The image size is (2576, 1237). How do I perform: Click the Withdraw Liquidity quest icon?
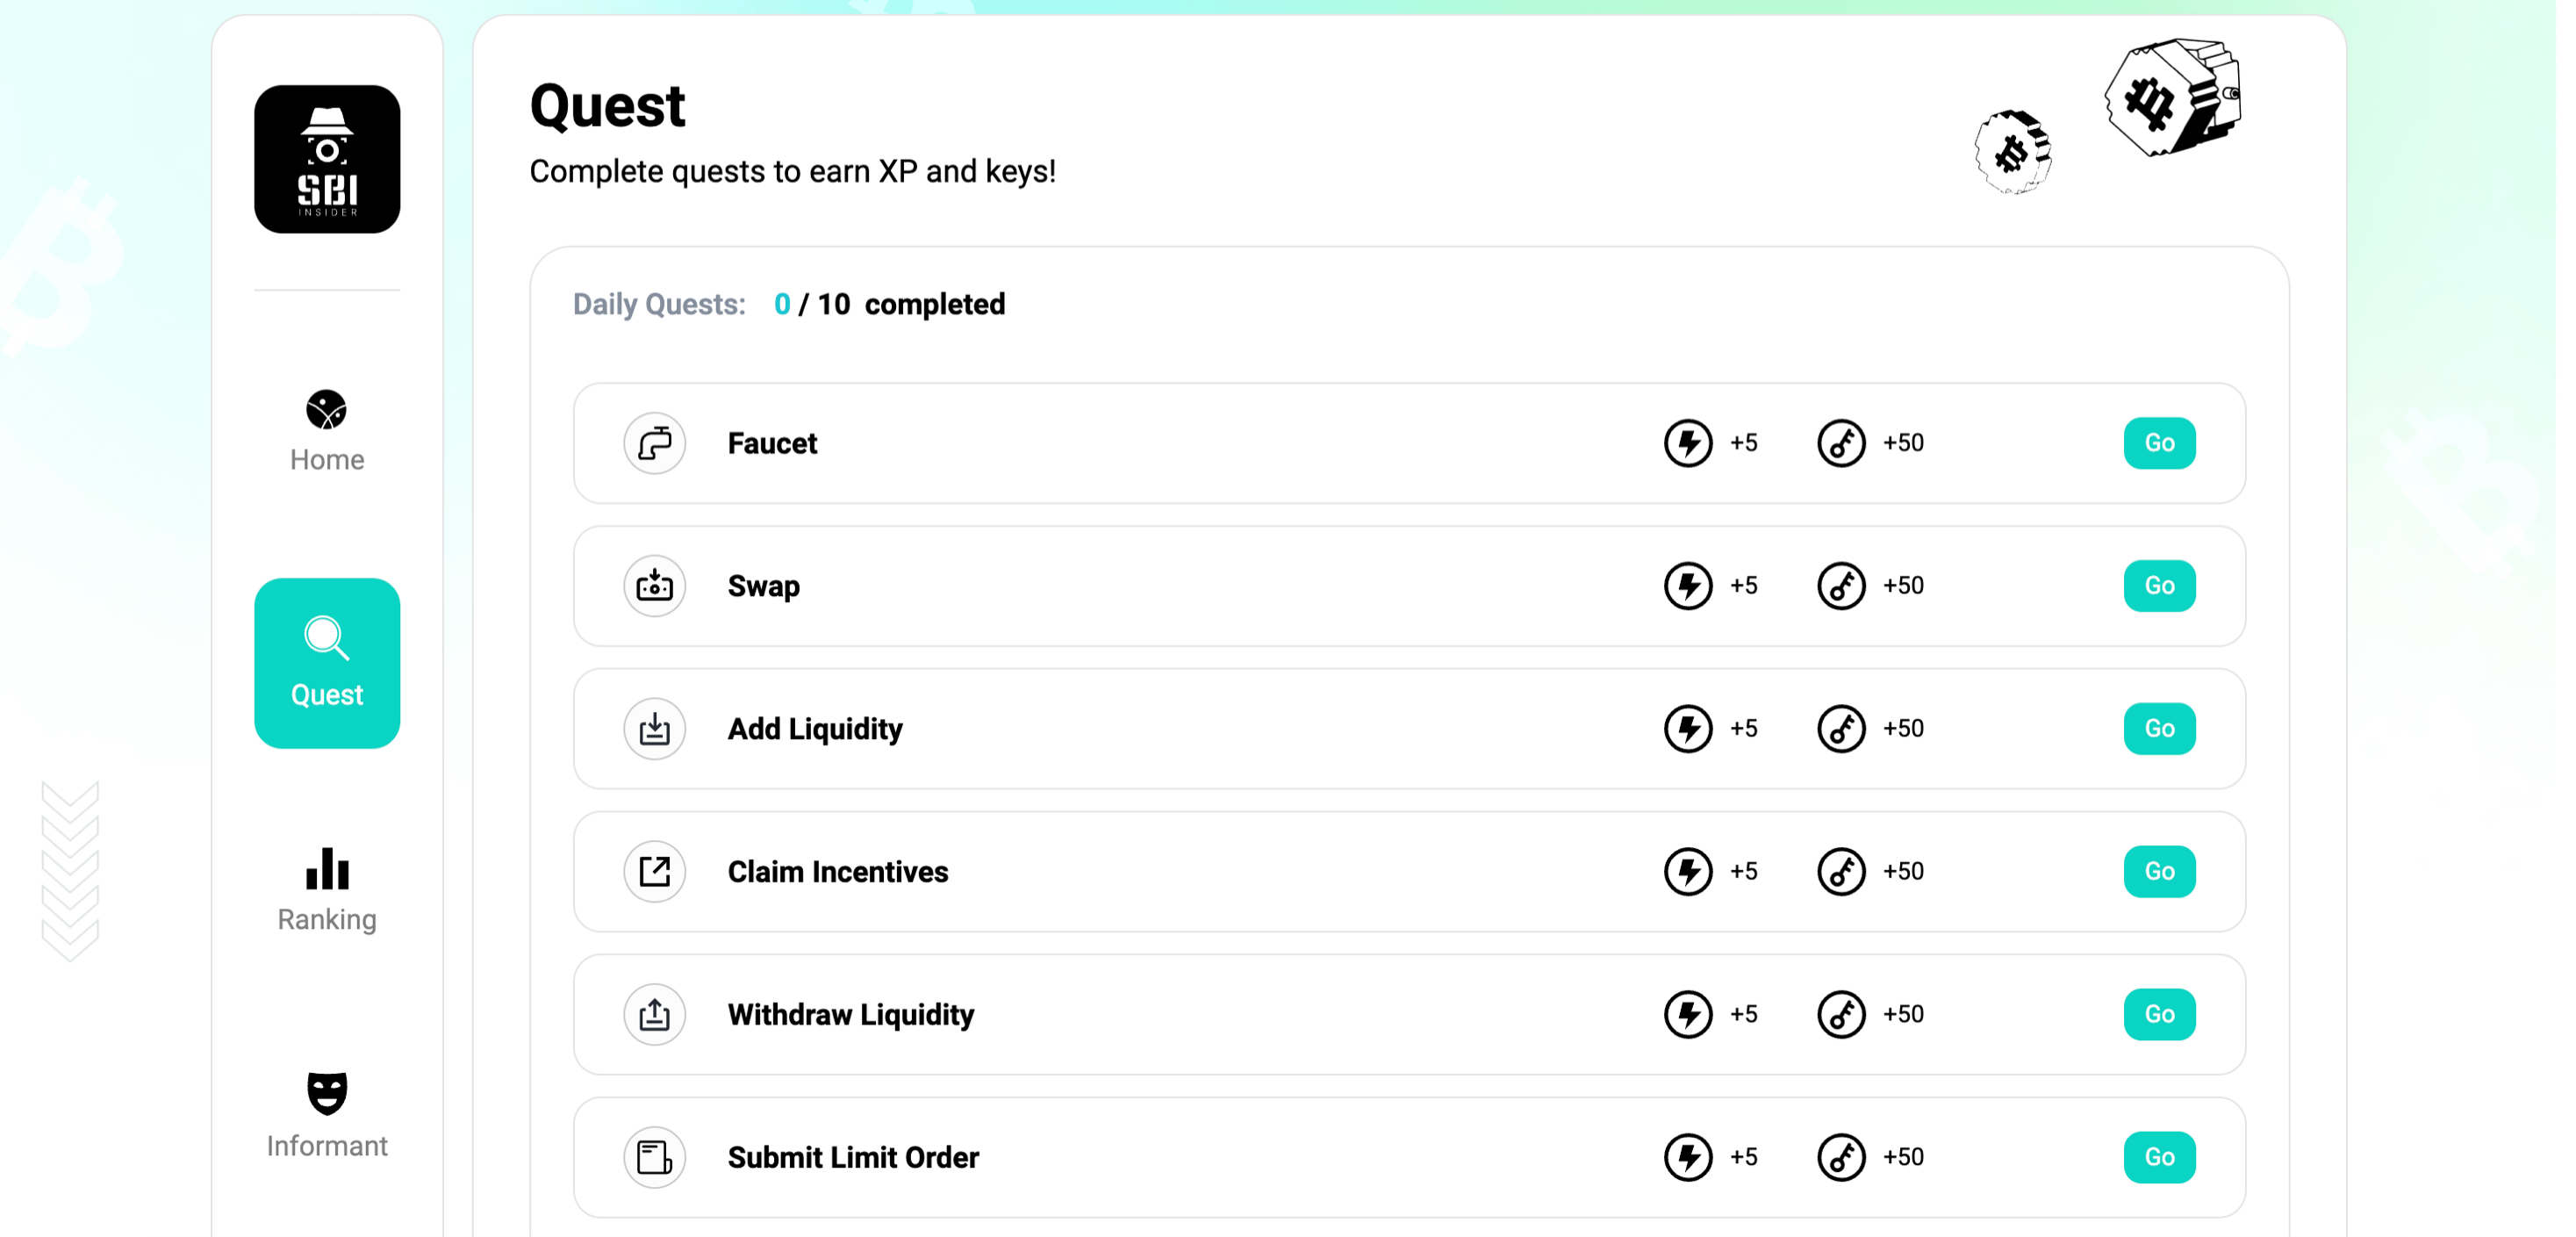[655, 1015]
